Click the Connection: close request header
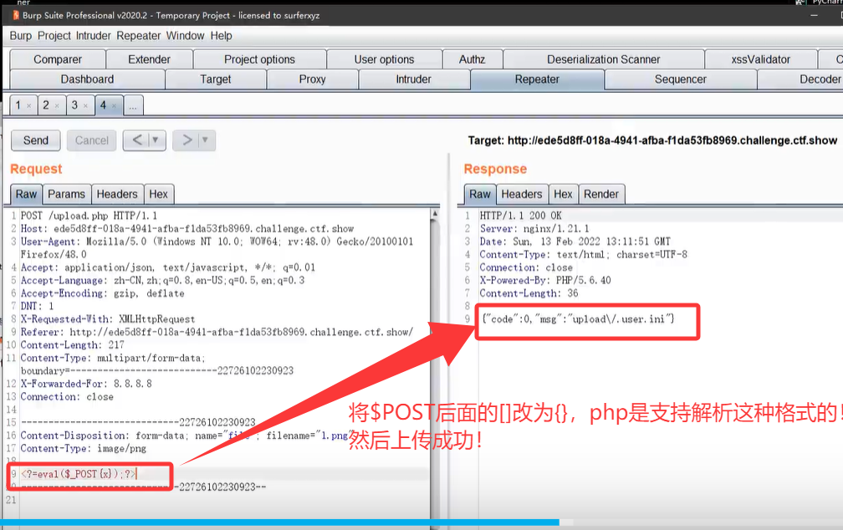This screenshot has width=843, height=530. [x=67, y=397]
